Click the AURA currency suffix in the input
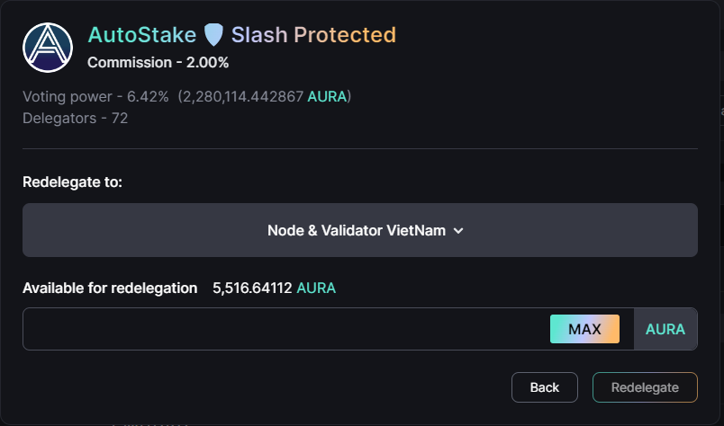The height and width of the screenshot is (426, 724). 665,329
